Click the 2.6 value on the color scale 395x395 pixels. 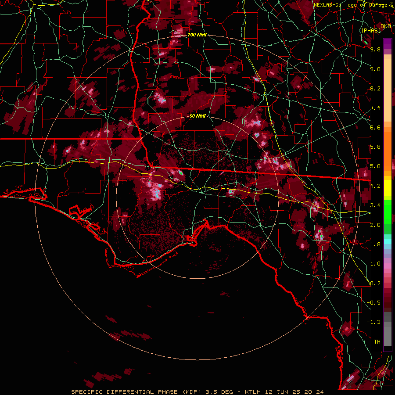pyautogui.click(x=375, y=225)
